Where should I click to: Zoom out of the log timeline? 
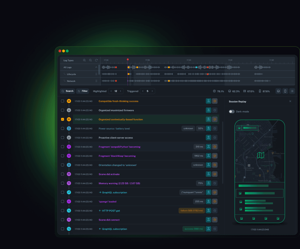coord(90,60)
